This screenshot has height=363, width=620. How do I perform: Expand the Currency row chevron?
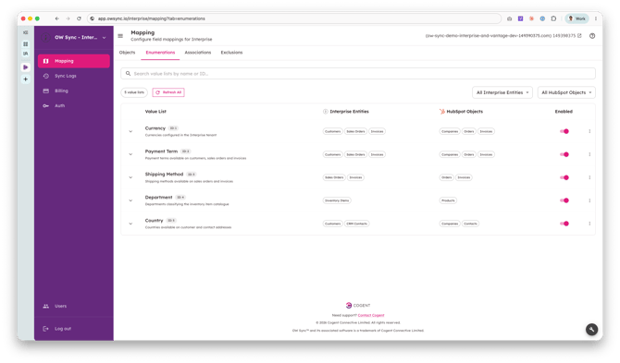pyautogui.click(x=130, y=131)
